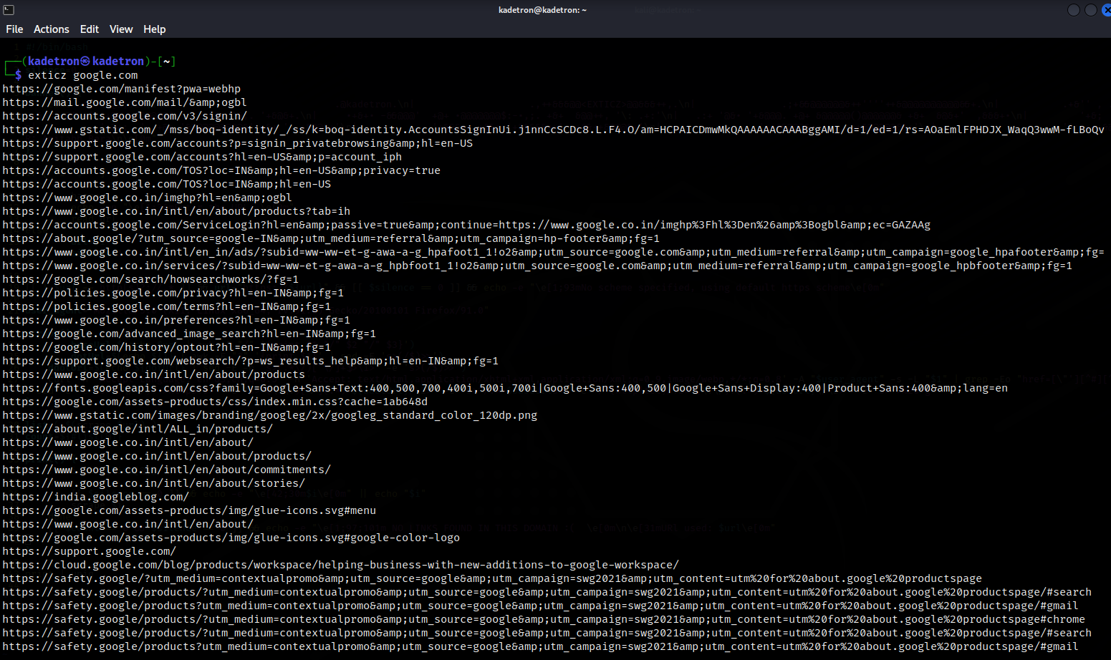Select the accounts.google.com/ServiceLogin URL line
Screen dimensions: 1111x660
466,225
